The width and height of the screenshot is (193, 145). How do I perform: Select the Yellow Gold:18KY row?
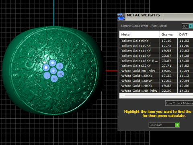click(x=156, y=56)
